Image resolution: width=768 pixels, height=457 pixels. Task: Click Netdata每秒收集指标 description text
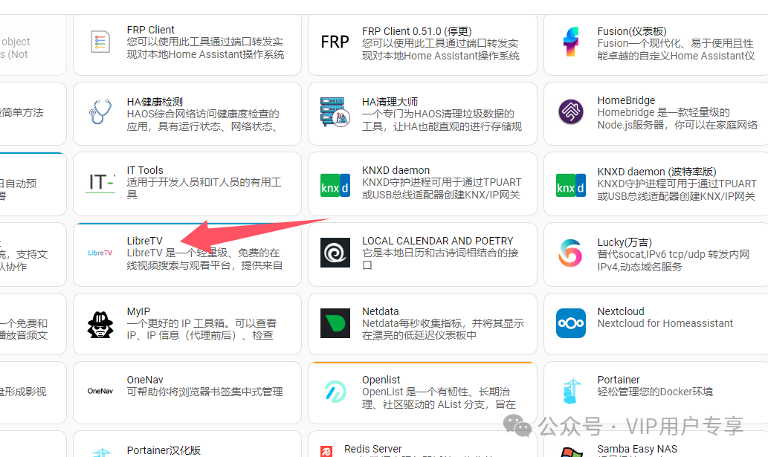(x=443, y=329)
